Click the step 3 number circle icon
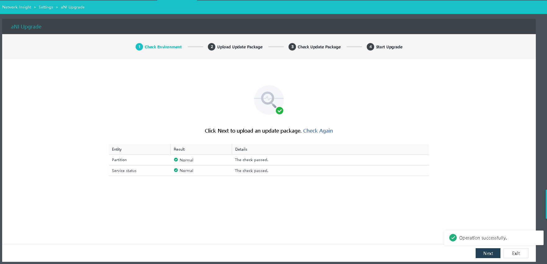This screenshot has height=264, width=547. tap(292, 47)
